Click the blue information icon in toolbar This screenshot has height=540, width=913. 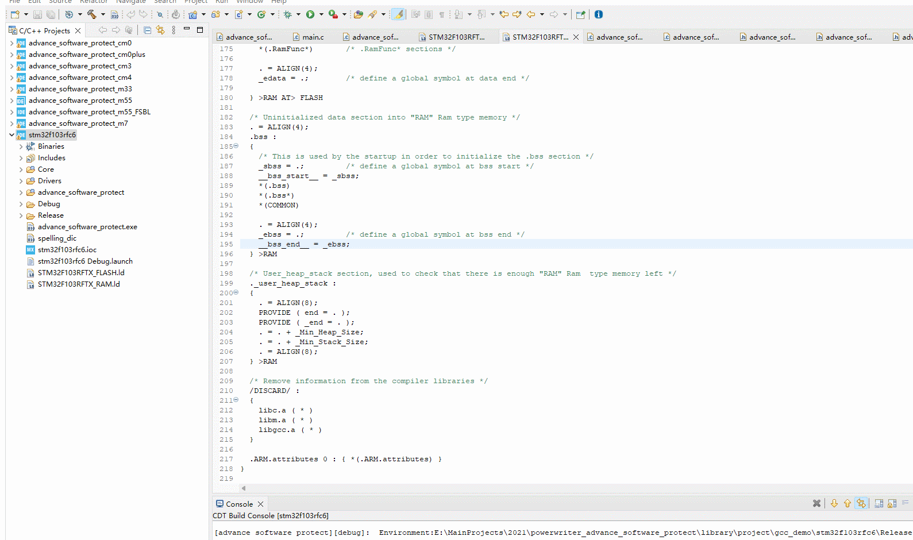click(599, 14)
